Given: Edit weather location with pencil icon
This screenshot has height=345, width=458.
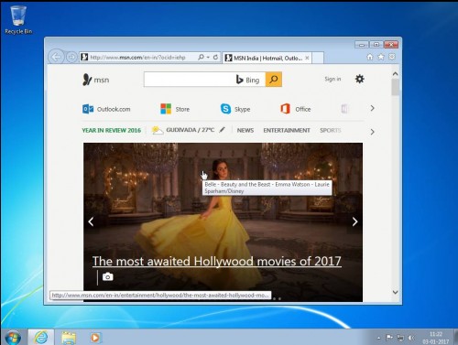Looking at the screenshot, I should tap(223, 130).
